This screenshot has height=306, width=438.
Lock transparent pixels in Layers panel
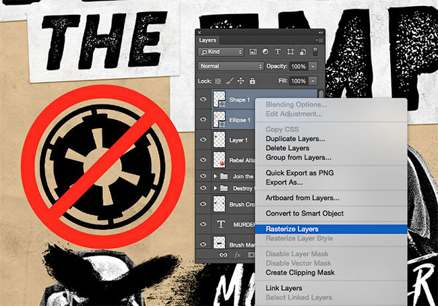pyautogui.click(x=218, y=82)
